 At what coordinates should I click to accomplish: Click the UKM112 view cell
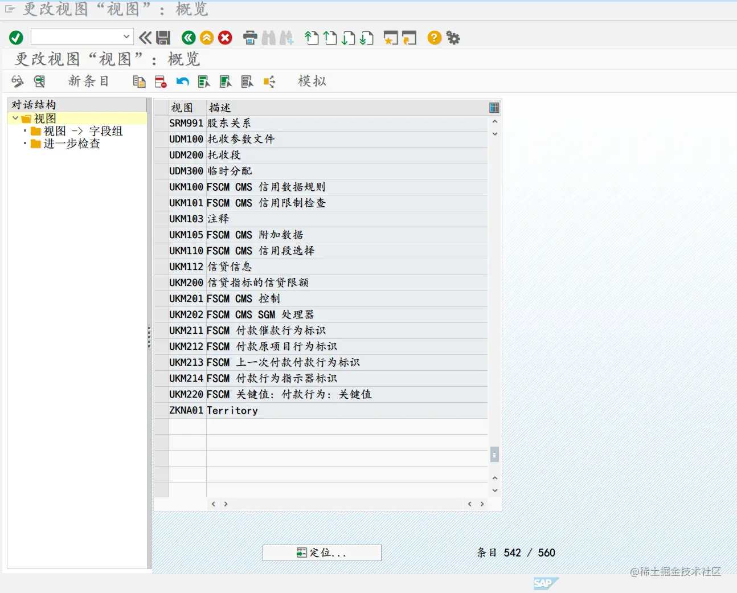pyautogui.click(x=187, y=267)
